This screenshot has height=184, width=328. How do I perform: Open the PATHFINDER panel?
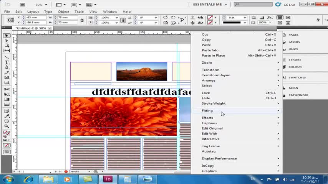click(x=298, y=95)
